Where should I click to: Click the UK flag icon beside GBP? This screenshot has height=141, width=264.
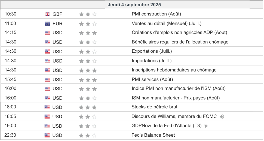(47, 14)
